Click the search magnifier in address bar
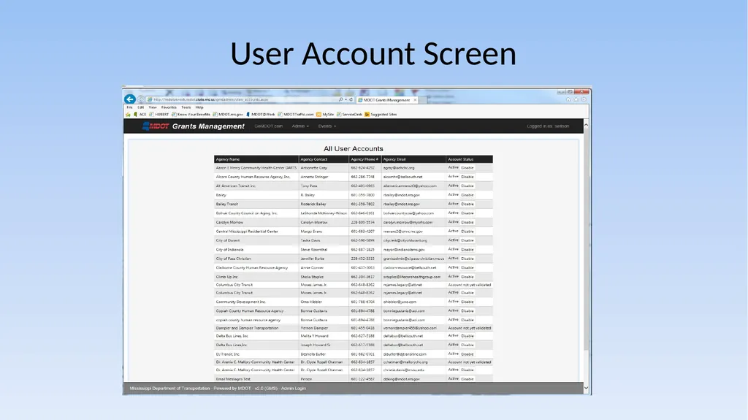The height and width of the screenshot is (420, 748). [x=340, y=100]
